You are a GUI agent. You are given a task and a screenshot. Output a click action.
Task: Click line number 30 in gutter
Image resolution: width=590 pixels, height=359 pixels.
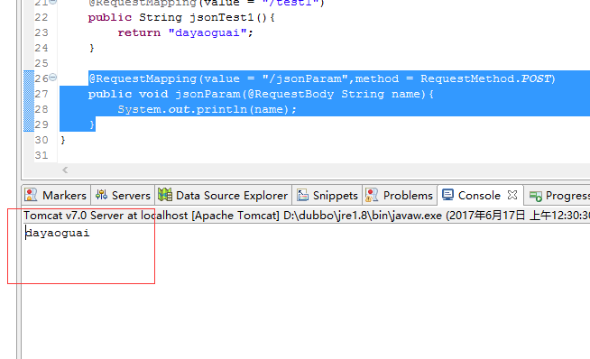(41, 140)
